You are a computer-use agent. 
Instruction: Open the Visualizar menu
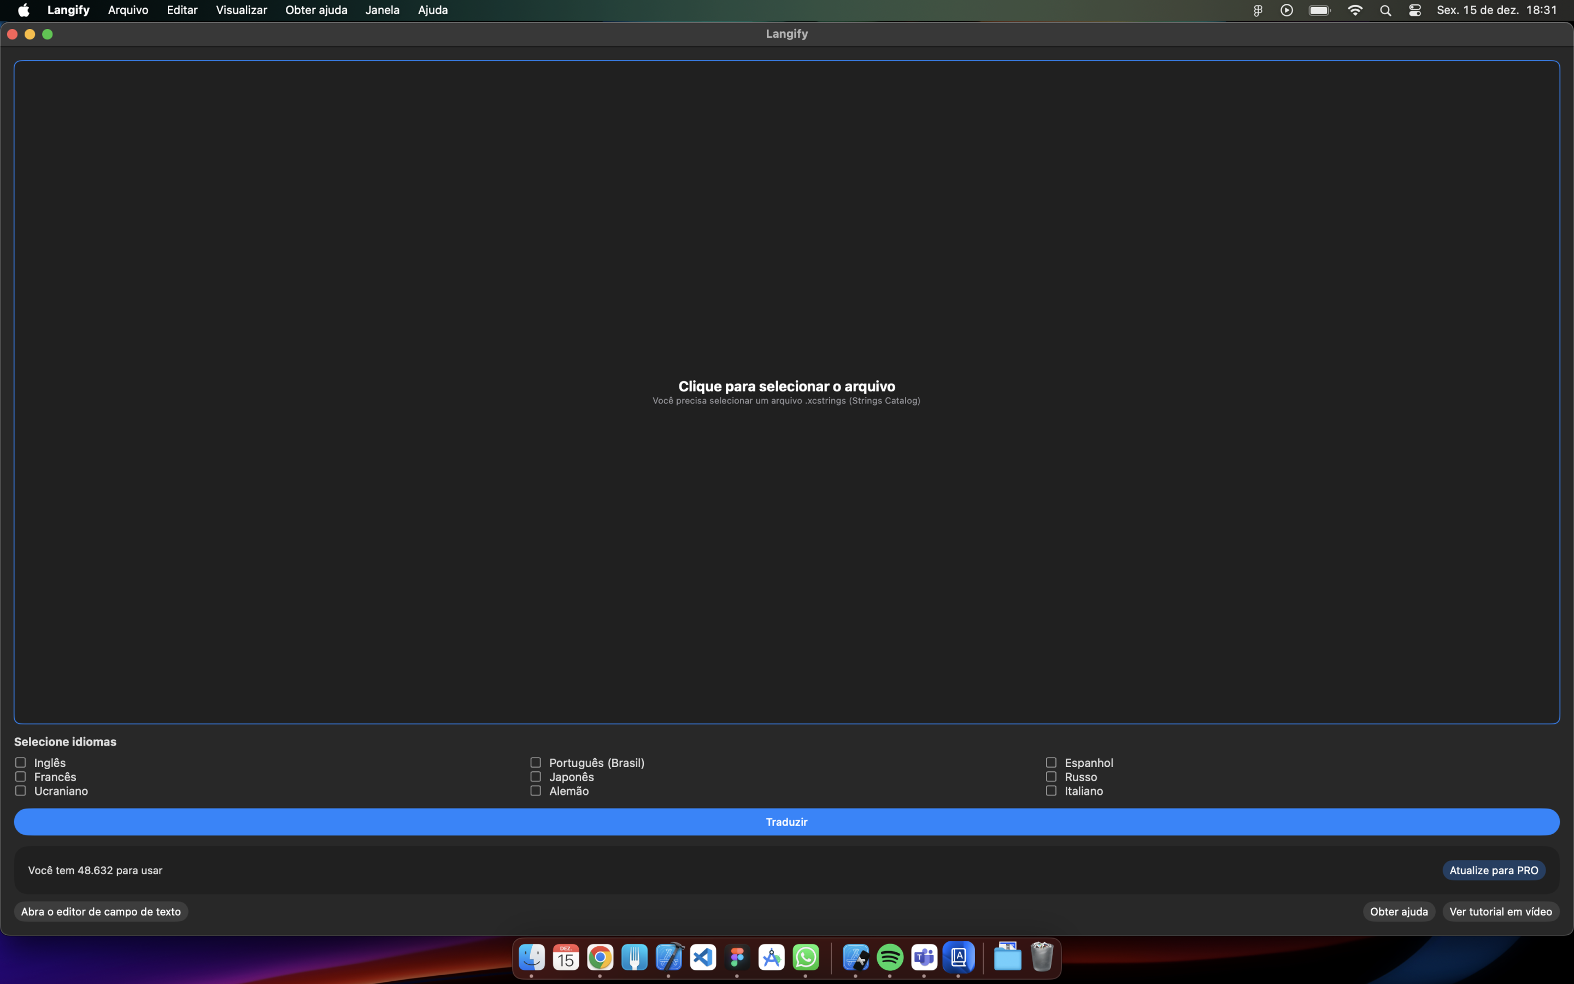[x=242, y=10]
